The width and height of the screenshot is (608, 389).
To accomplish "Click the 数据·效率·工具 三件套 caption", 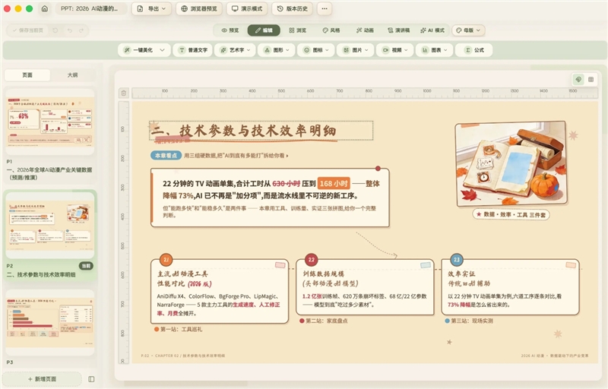I will click(511, 214).
